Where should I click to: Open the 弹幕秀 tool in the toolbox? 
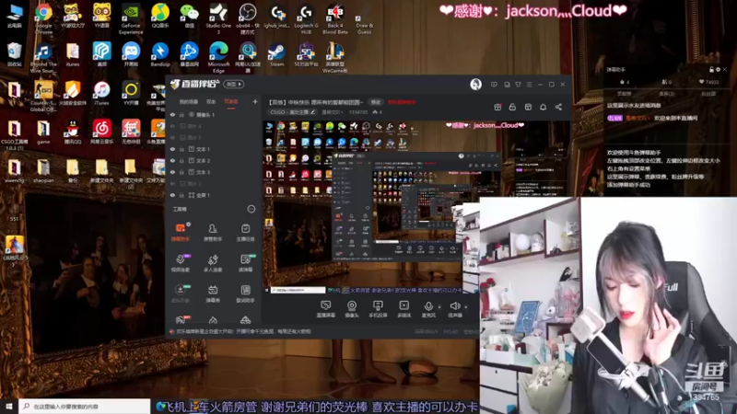(213, 293)
